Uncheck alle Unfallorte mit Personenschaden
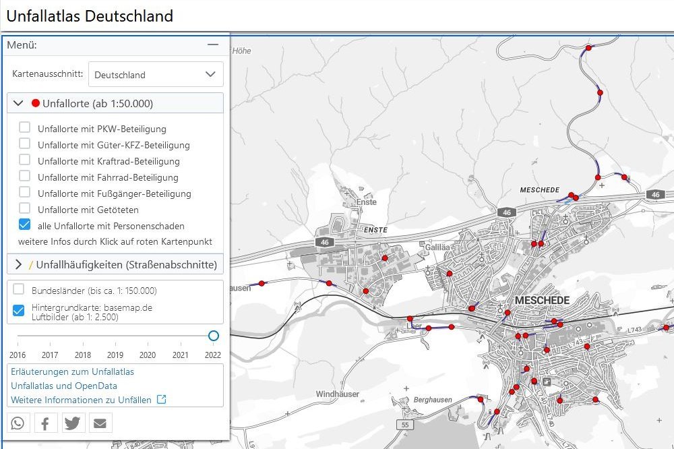The image size is (674, 449). pyautogui.click(x=24, y=224)
